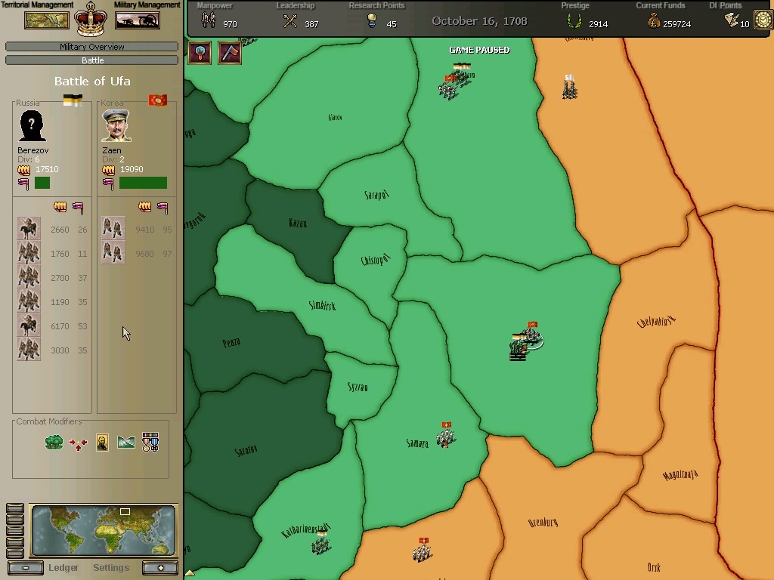Image resolution: width=774 pixels, height=580 pixels.
Task: Click the forest terrain combat modifier
Action: pos(54,442)
